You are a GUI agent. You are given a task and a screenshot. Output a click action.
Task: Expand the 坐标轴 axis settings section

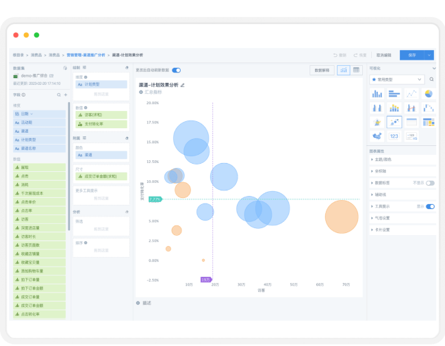[380, 171]
